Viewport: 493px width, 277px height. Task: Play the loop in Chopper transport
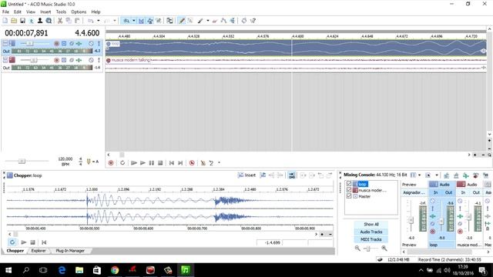pos(24,242)
